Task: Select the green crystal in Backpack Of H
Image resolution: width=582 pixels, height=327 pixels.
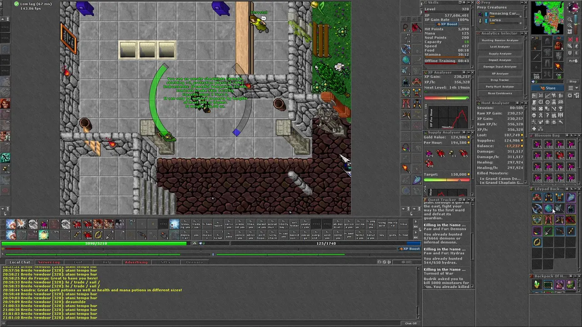Action: (537, 285)
